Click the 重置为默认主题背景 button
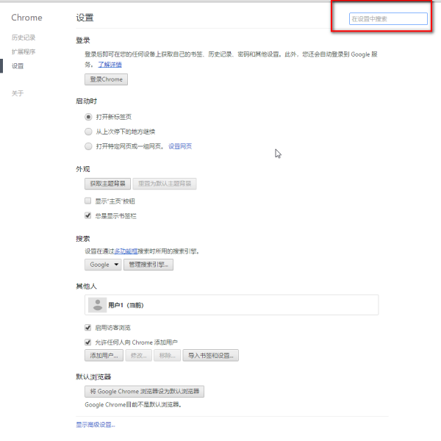This screenshot has height=441, width=441. click(x=165, y=184)
